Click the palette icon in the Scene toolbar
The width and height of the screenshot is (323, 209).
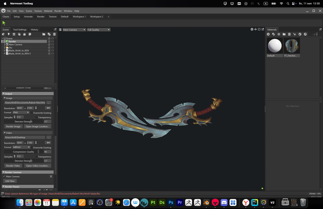pyautogui.click(x=30, y=34)
